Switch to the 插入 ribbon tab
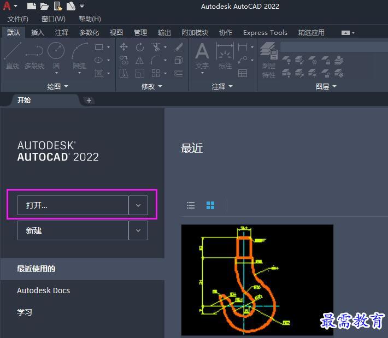This screenshot has height=338, width=388. coord(37,32)
